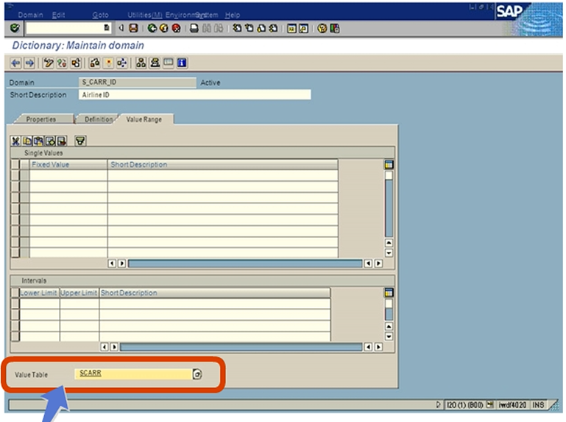Open the Properties tab

(x=40, y=119)
